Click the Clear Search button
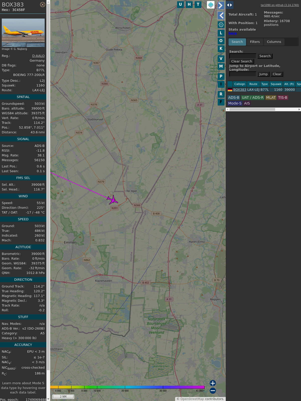This screenshot has width=301, height=401. [x=242, y=61]
